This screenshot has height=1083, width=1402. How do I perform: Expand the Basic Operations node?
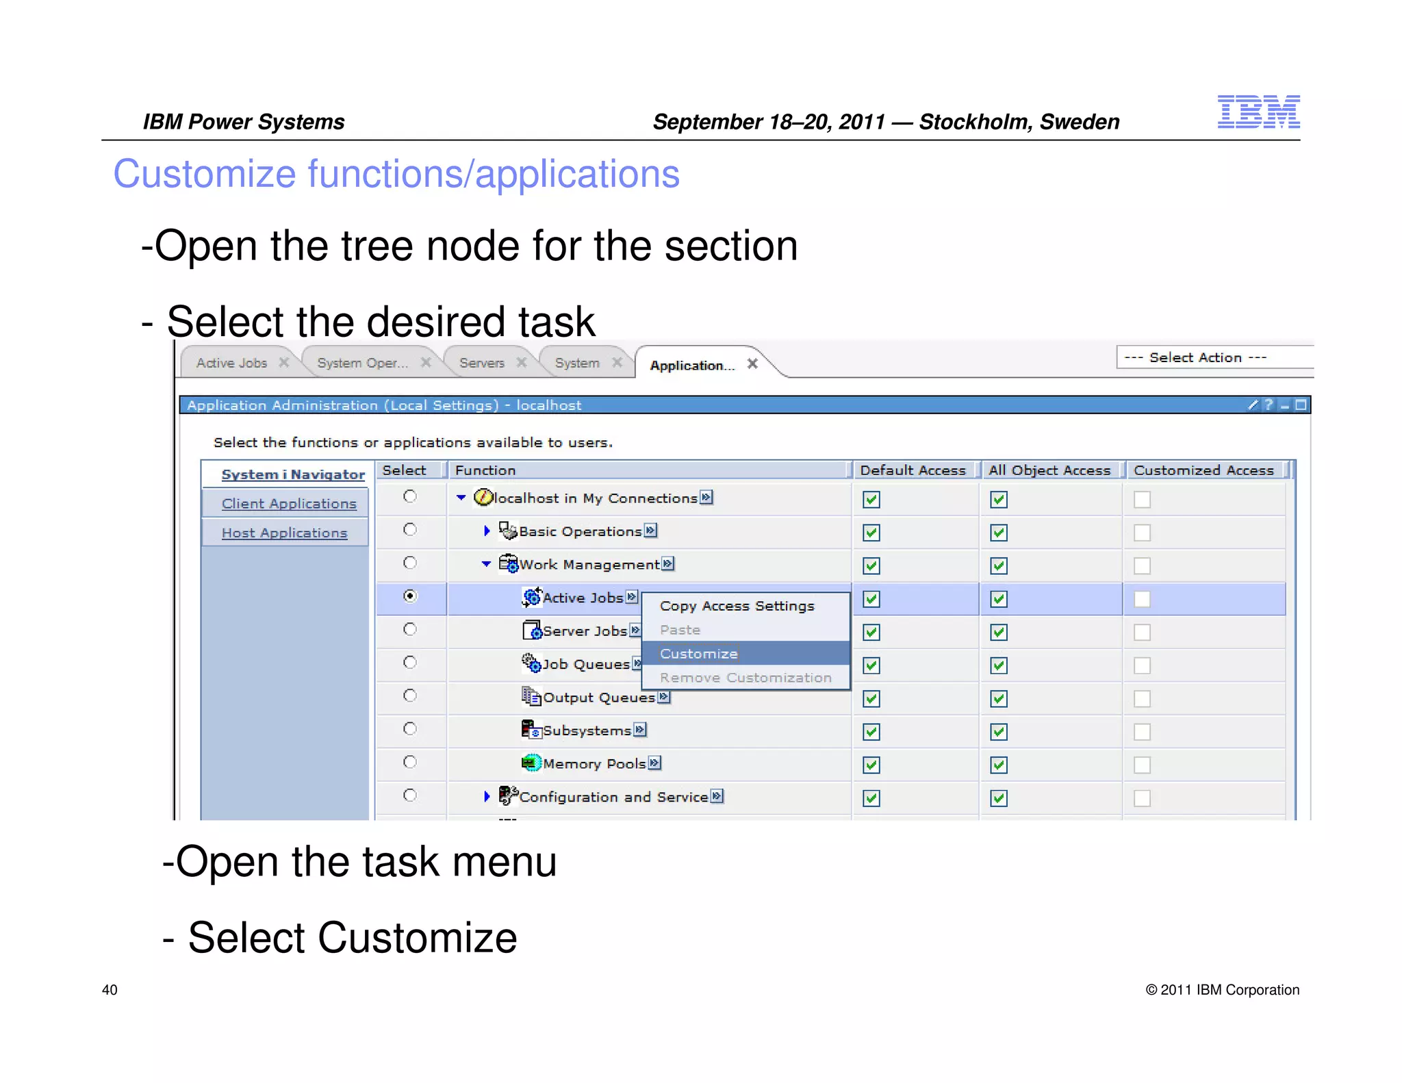pyautogui.click(x=487, y=531)
